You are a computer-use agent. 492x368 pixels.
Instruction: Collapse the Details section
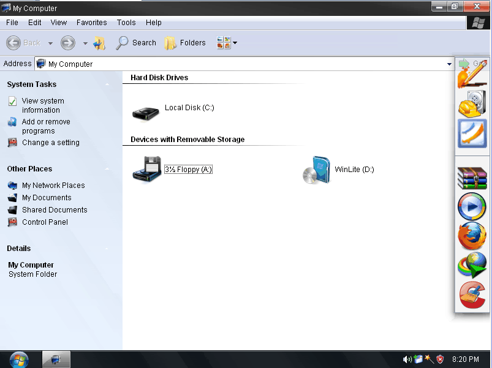click(x=107, y=249)
